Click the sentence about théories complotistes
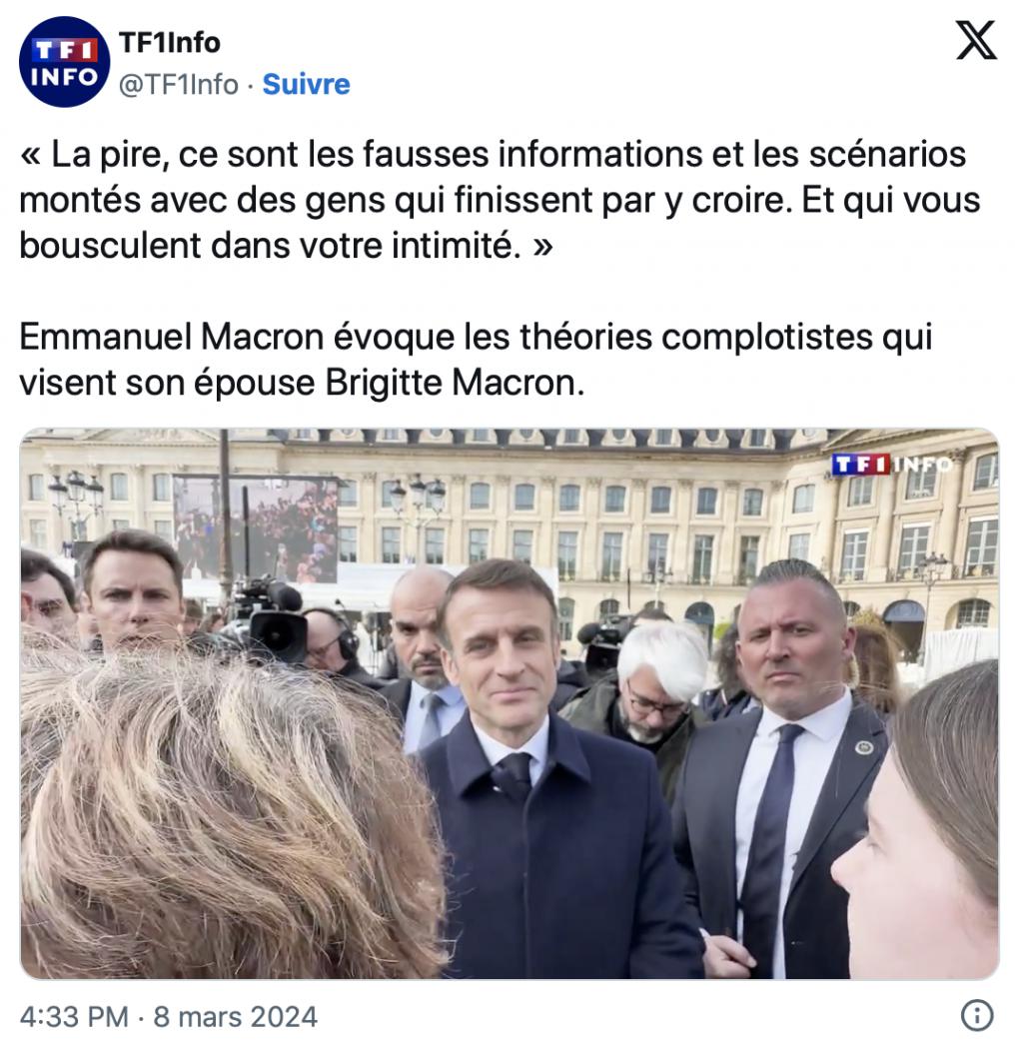Viewport: 1023px width, 1041px height. (476, 360)
